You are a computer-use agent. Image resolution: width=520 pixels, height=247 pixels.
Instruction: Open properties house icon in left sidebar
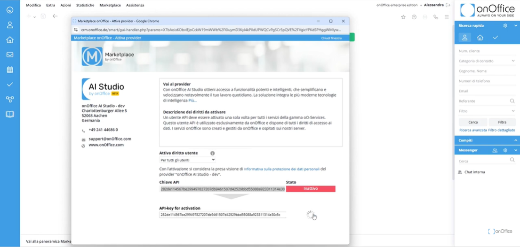(10, 40)
